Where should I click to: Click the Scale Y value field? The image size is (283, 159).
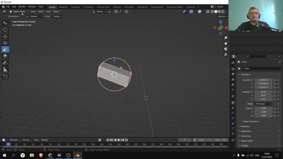pyautogui.click(x=264, y=112)
